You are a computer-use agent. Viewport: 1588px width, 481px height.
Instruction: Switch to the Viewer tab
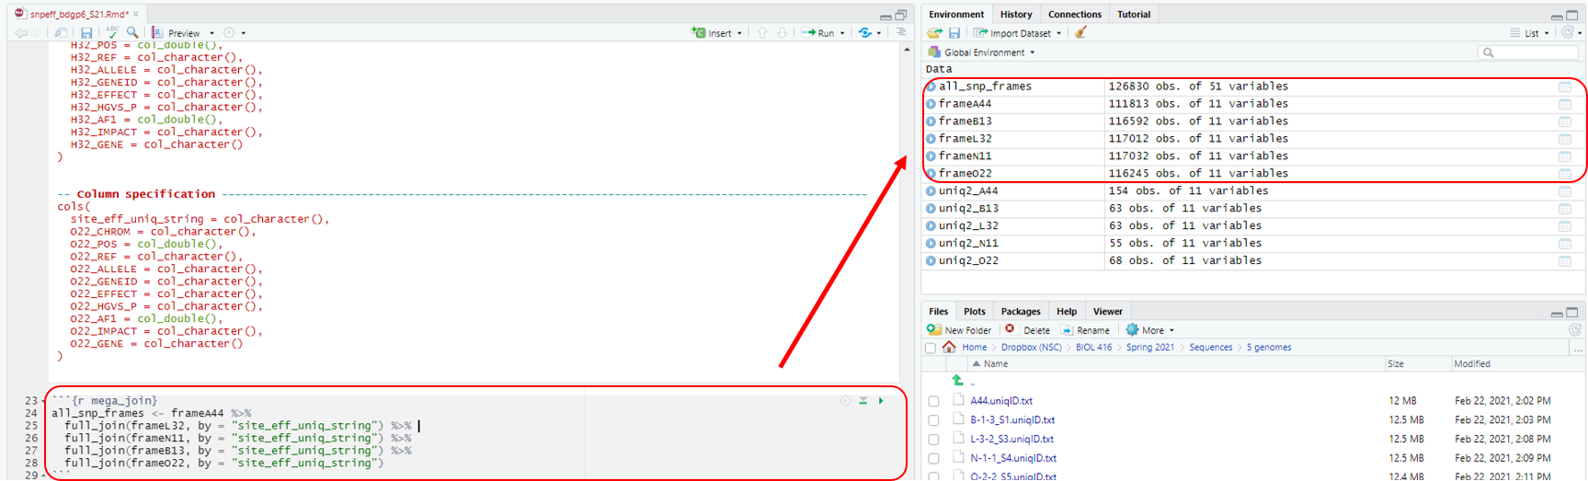(1107, 312)
